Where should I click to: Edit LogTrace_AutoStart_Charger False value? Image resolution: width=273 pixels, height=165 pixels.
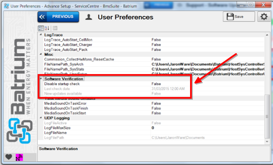[x=207, y=45]
